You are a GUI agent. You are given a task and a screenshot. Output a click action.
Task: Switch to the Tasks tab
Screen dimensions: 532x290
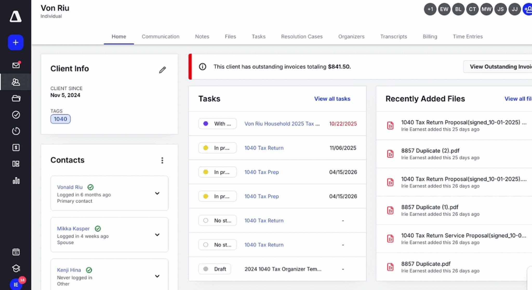[x=258, y=37]
